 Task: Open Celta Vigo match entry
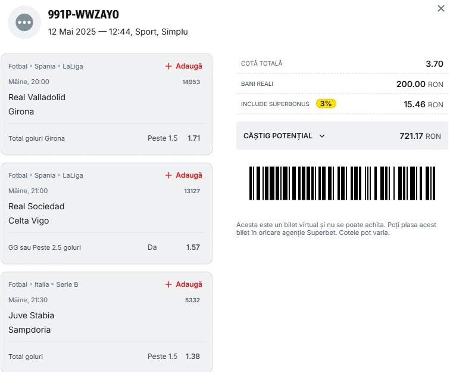(29, 221)
